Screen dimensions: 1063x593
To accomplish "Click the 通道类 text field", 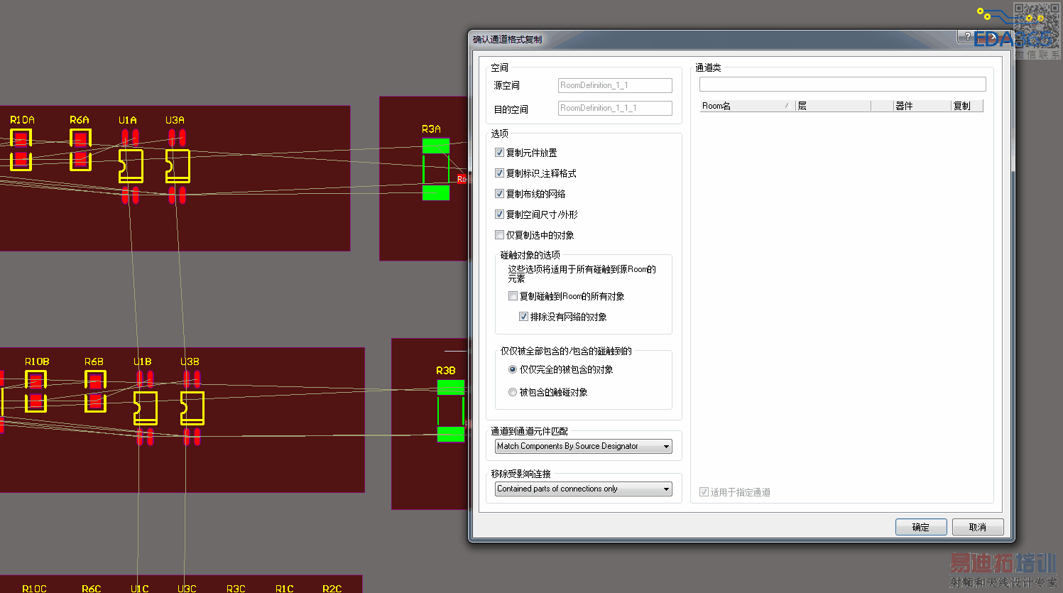I will pos(843,84).
